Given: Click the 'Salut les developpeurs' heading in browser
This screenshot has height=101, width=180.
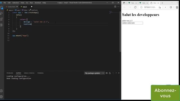Looking at the screenshot, I should tap(141, 15).
